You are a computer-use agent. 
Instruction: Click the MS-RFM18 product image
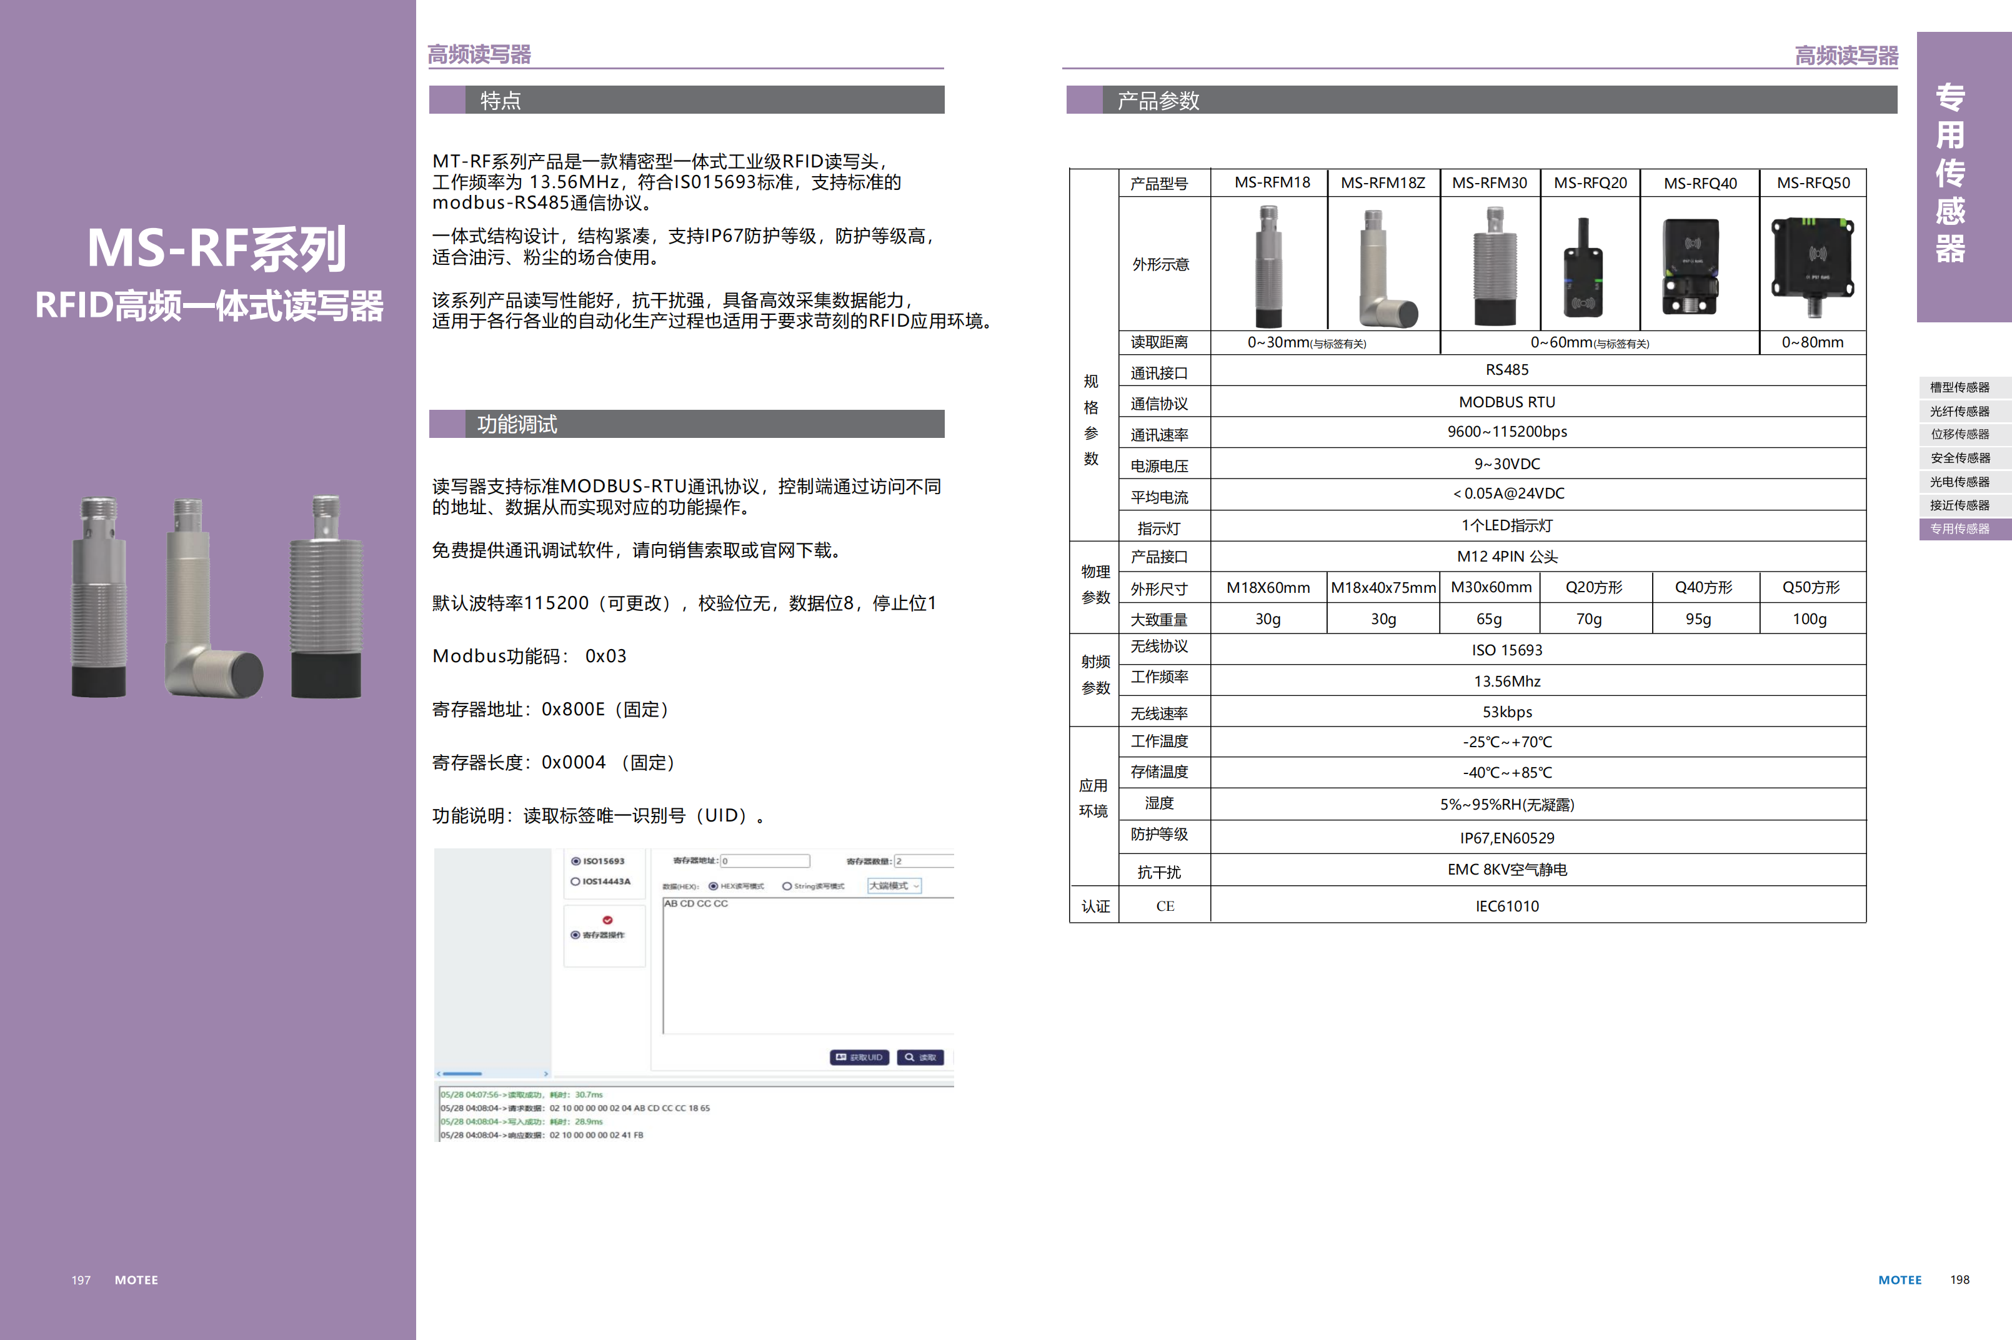[x=1269, y=266]
